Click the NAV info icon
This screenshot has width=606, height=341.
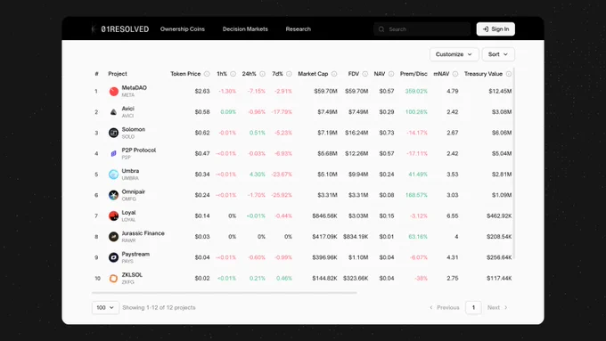coord(391,74)
